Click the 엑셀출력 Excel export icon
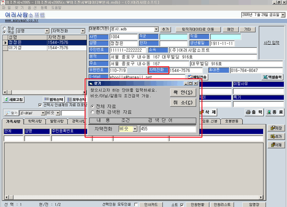 [273, 77]
